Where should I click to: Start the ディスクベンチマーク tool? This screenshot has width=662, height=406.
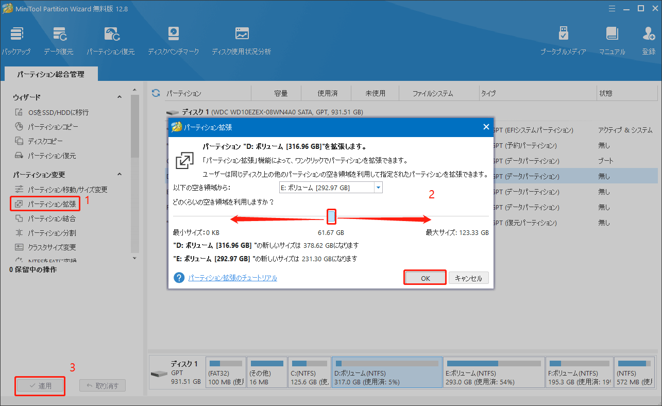[x=173, y=40]
